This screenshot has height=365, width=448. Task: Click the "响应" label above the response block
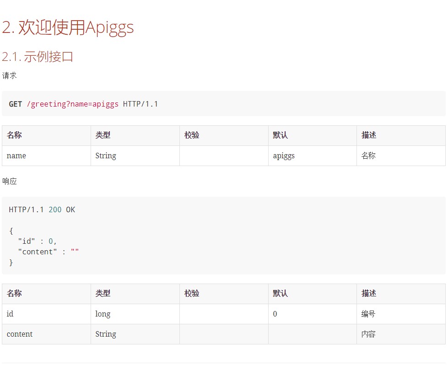10,181
